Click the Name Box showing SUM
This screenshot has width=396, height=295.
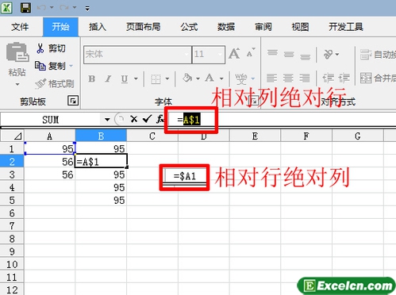coord(51,120)
